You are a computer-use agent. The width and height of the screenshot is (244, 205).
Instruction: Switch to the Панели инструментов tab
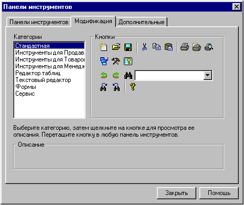point(39,22)
